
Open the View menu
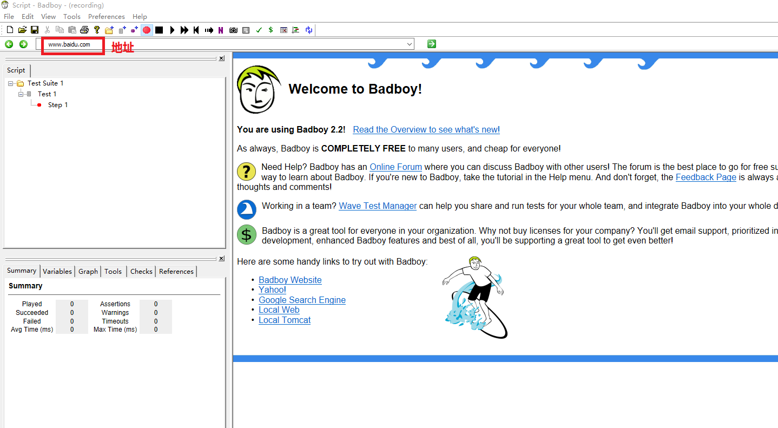tap(48, 17)
